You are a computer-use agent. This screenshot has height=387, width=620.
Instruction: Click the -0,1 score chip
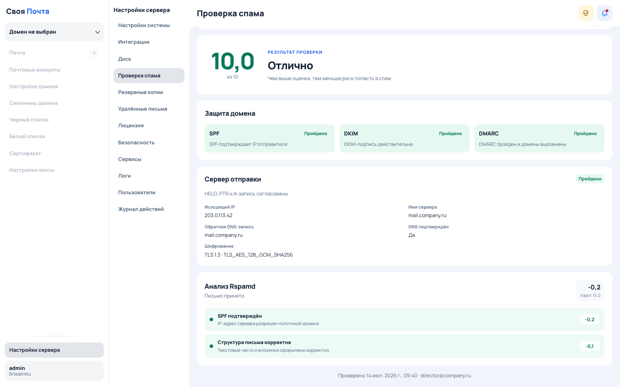(x=589, y=346)
